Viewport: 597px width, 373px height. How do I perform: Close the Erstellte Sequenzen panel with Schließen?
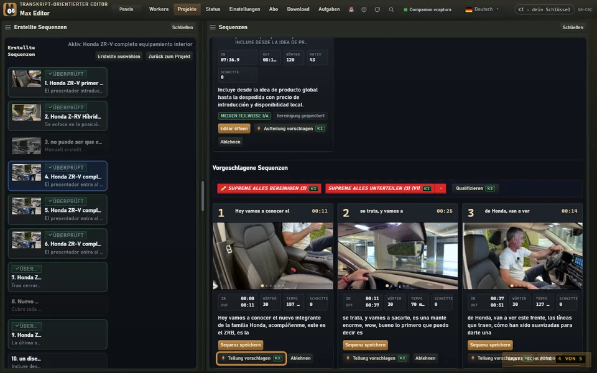tap(182, 27)
